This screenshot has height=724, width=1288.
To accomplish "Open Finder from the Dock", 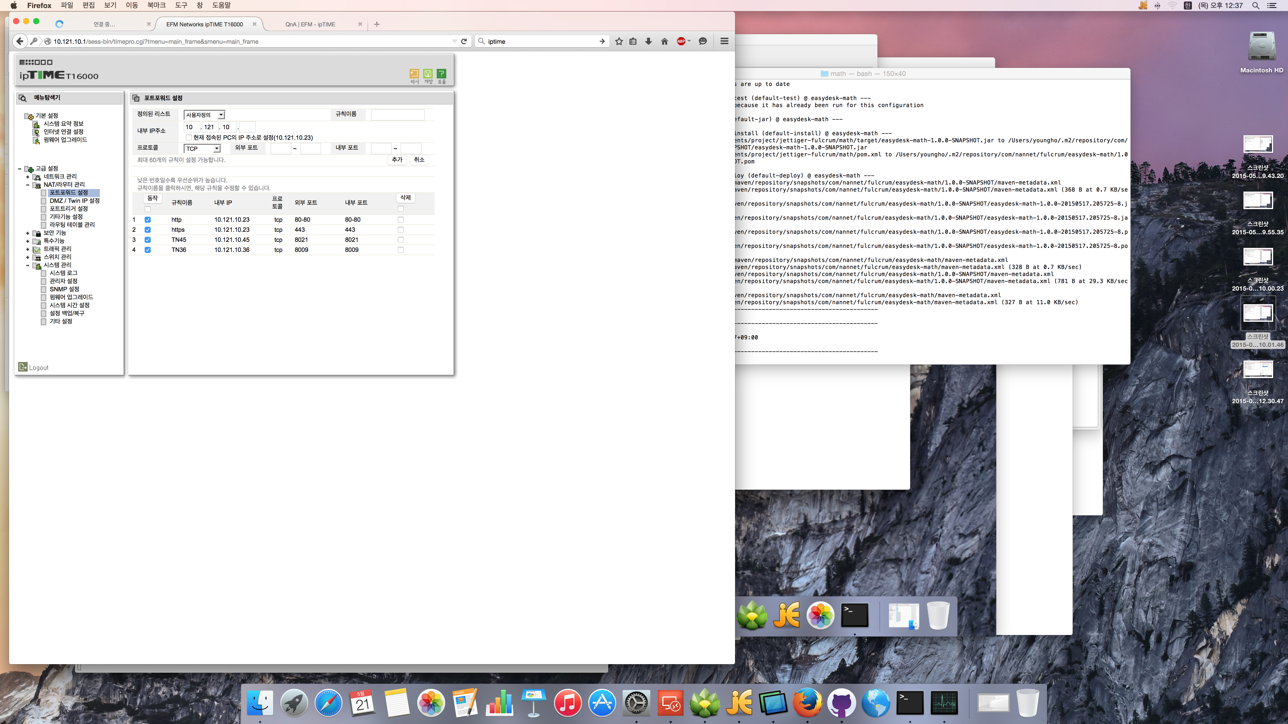I will pyautogui.click(x=260, y=703).
